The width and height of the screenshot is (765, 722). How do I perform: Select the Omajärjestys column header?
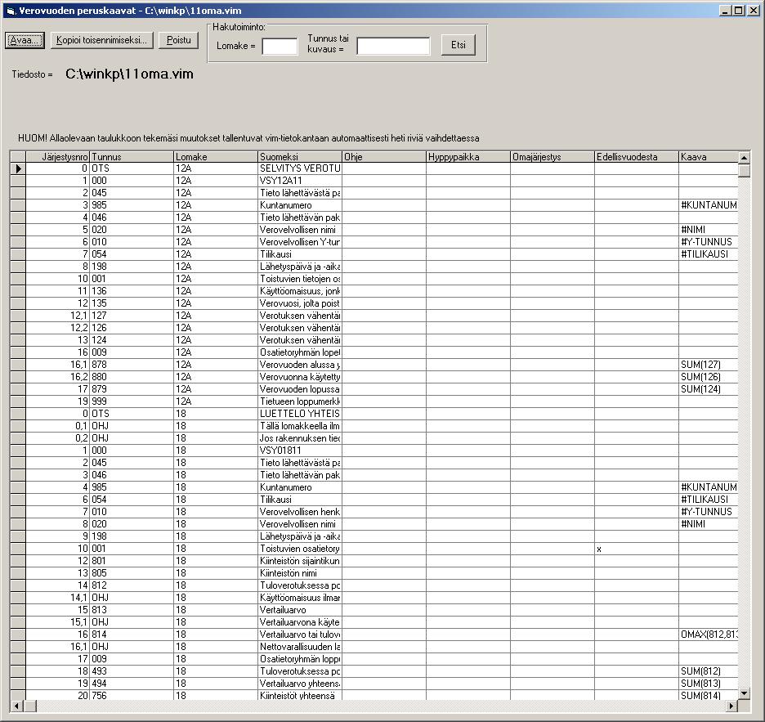click(552, 157)
